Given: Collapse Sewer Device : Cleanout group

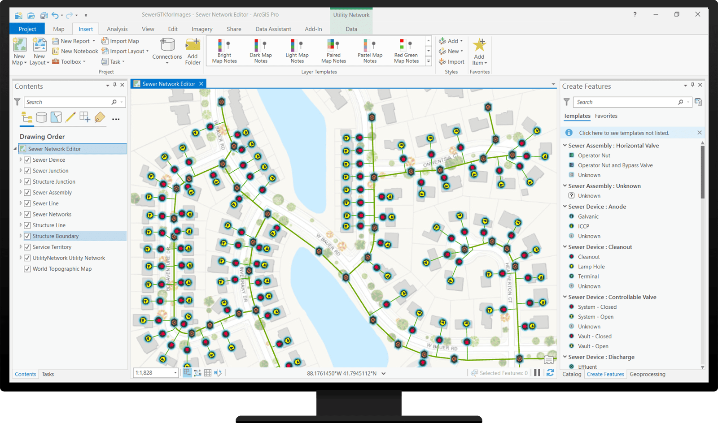Looking at the screenshot, I should (565, 247).
